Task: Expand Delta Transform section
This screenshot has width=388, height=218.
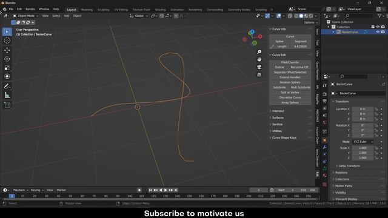Action: (x=349, y=166)
